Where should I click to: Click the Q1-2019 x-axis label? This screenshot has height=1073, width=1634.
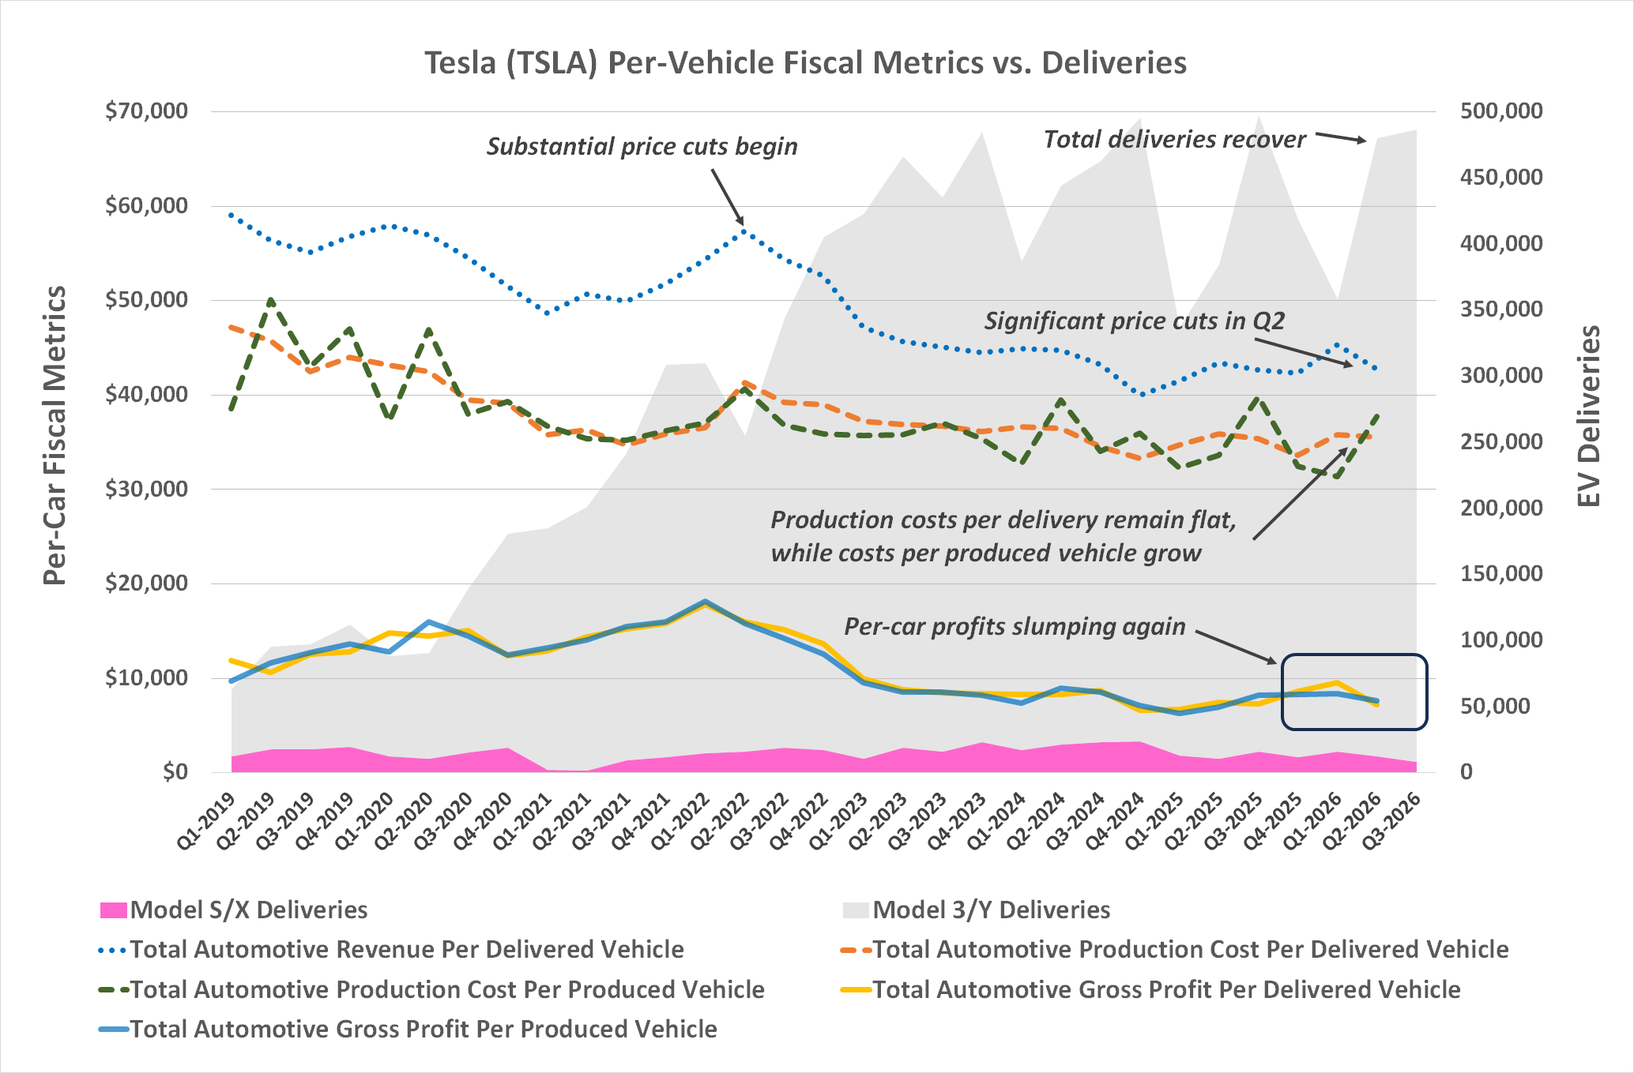click(x=205, y=822)
